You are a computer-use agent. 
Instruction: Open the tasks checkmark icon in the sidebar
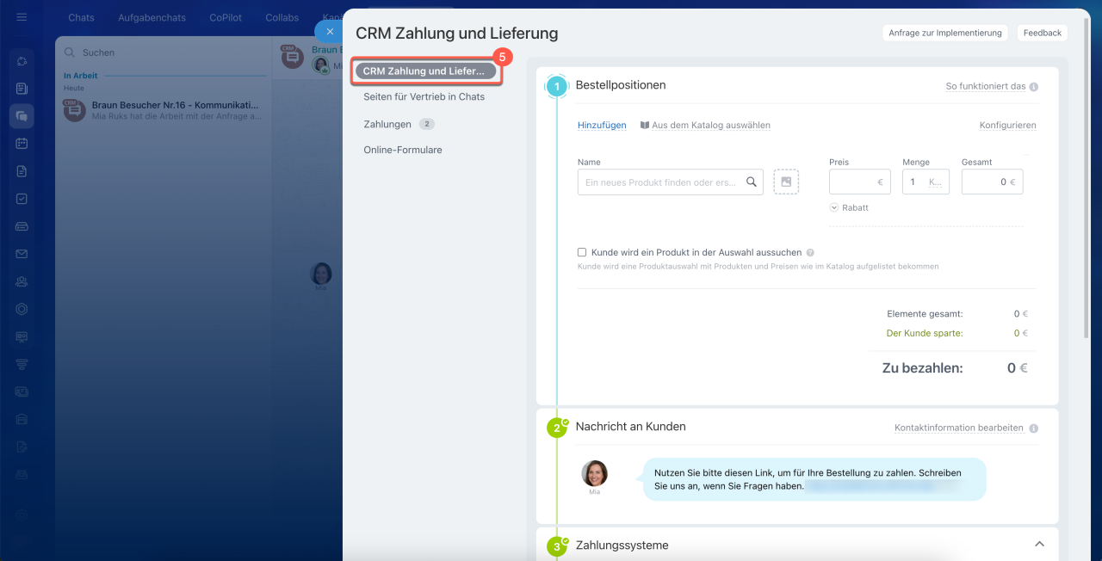22,199
